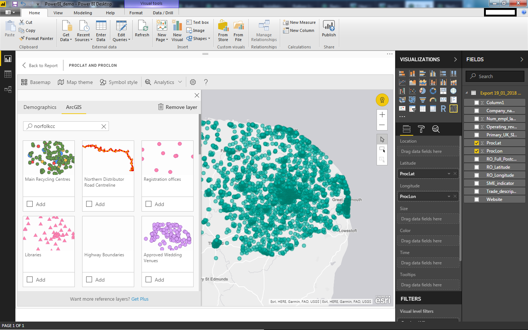The image size is (528, 330).
Task: Zoom out on the map
Action: coord(382,125)
